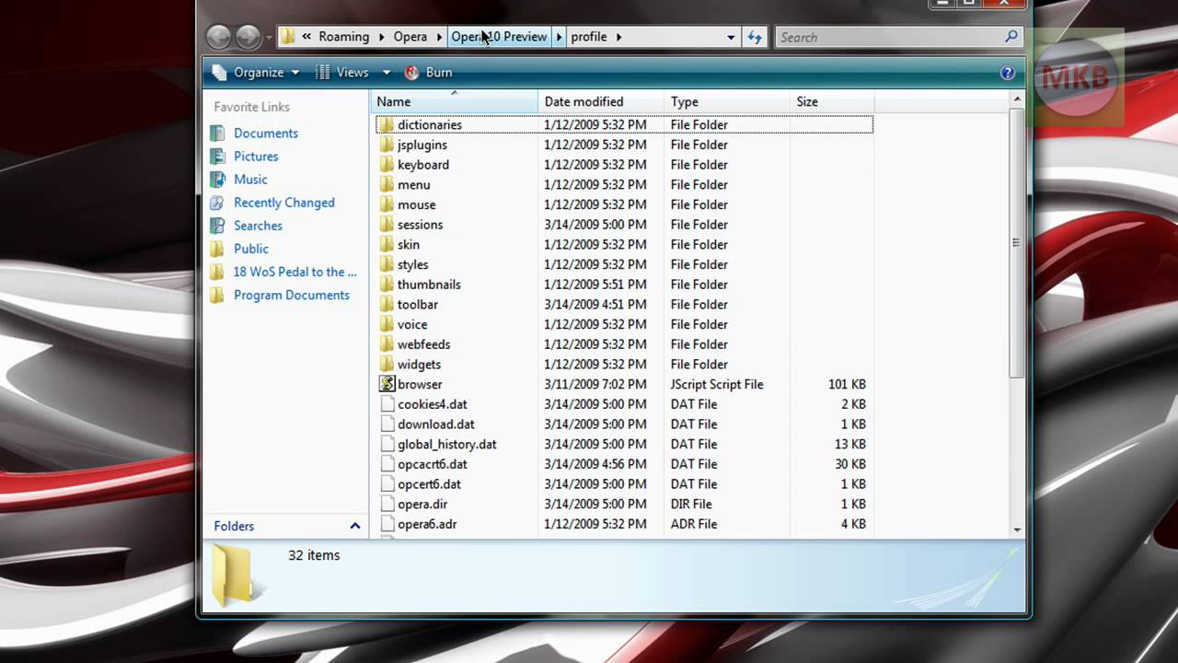Click the profile breadcrumb segment
The height and width of the screenshot is (663, 1178).
click(589, 37)
